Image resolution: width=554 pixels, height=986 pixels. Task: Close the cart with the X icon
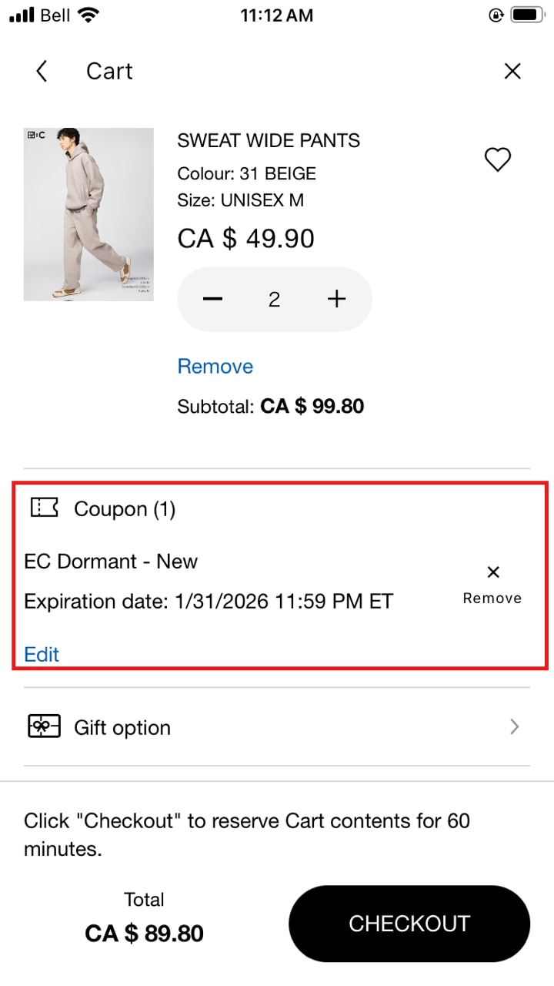coord(512,72)
